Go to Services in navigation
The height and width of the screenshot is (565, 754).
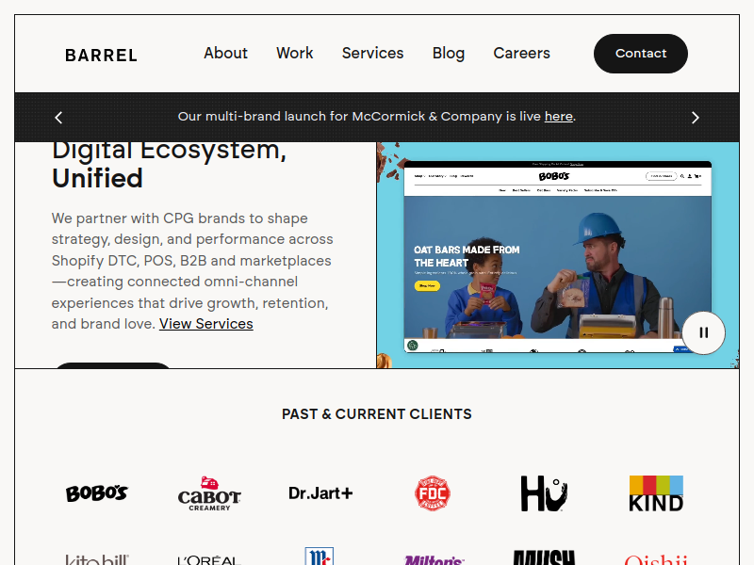point(372,53)
